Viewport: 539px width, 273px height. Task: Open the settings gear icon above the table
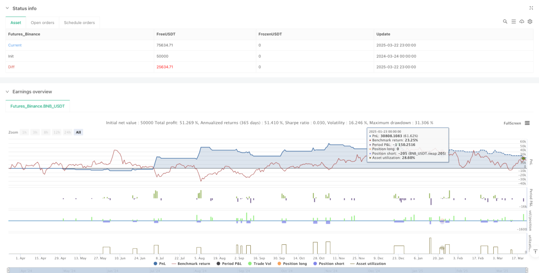point(530,22)
